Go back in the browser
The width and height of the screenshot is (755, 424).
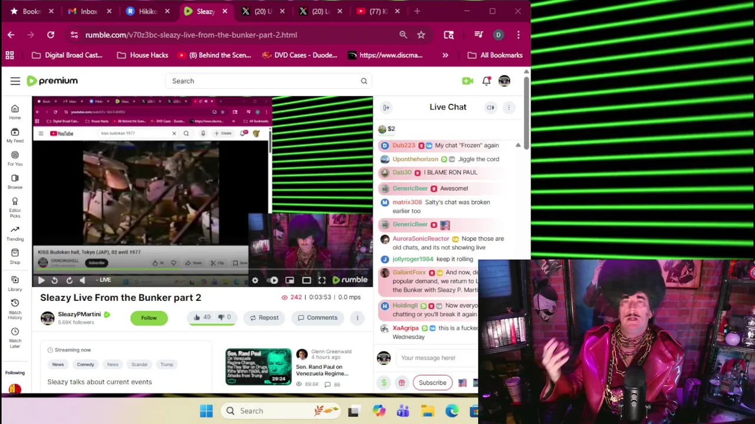[x=11, y=35]
